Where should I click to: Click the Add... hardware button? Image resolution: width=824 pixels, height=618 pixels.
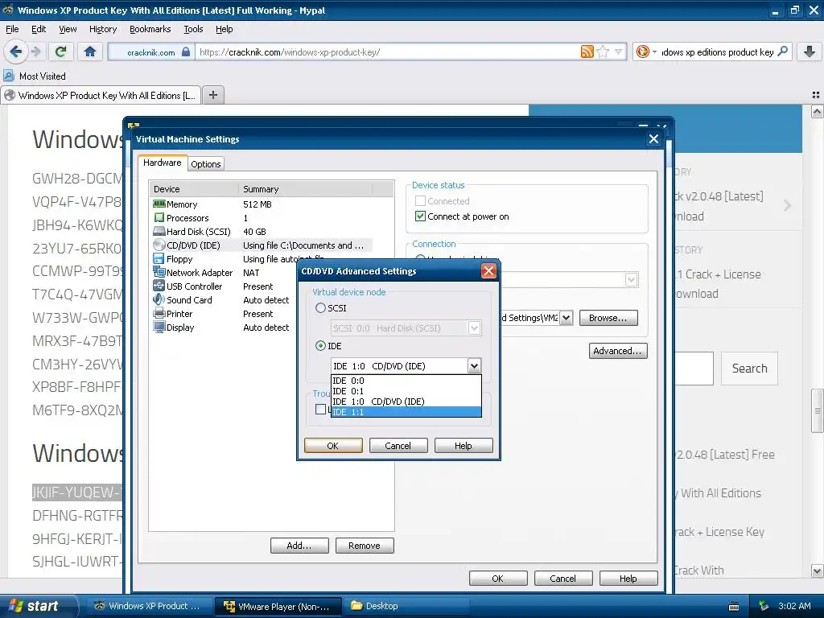tap(299, 546)
